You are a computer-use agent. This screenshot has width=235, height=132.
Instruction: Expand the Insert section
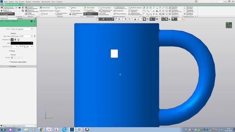tap(12, 66)
